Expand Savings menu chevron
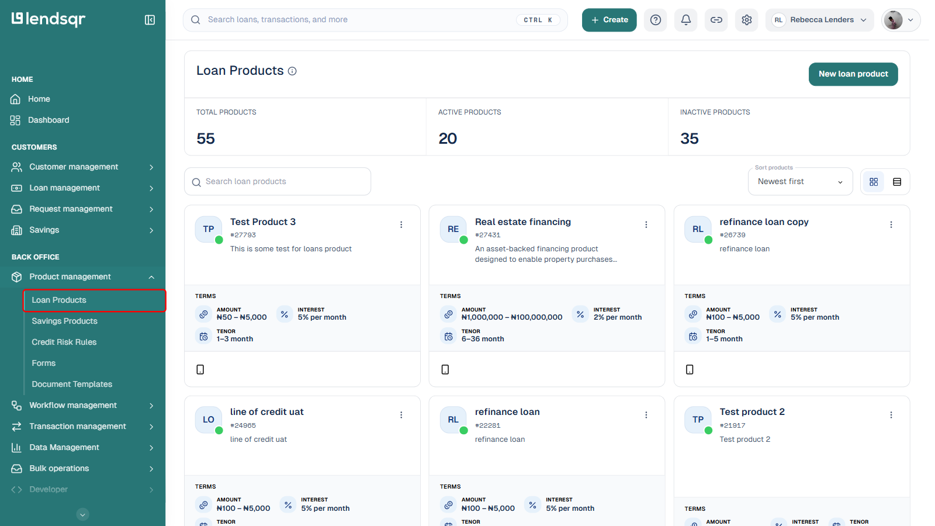Viewport: 935px width, 526px height. click(x=151, y=230)
